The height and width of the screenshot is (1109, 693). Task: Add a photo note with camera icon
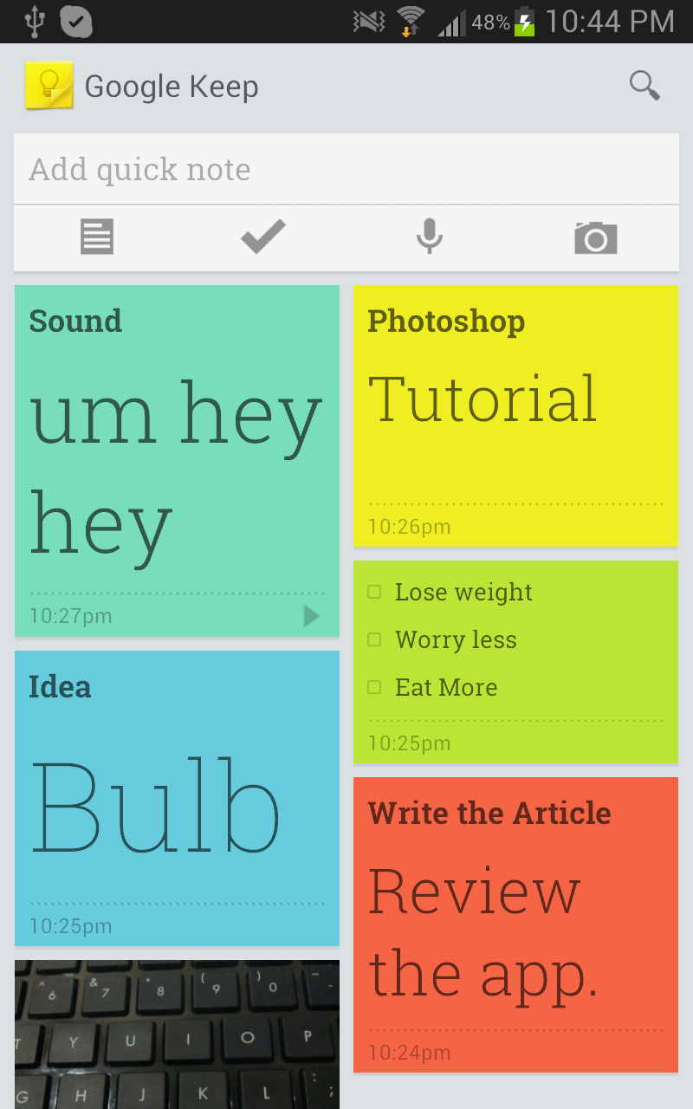tap(596, 237)
